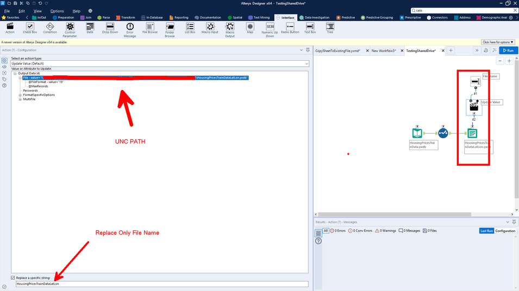Switch to the Preparation palette tab
This screenshot has height=291, width=519.
[64, 17]
